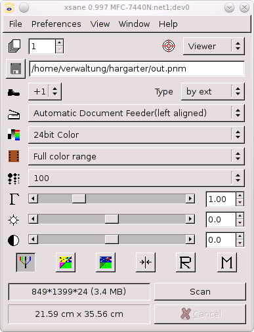Open the Automatic Document Feeder source dropdown
Viewport: 254px width, 332px height.
[137, 113]
